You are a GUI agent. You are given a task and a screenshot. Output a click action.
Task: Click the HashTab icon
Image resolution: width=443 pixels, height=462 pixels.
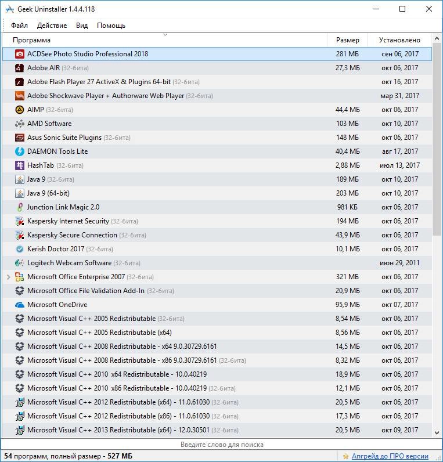20,165
